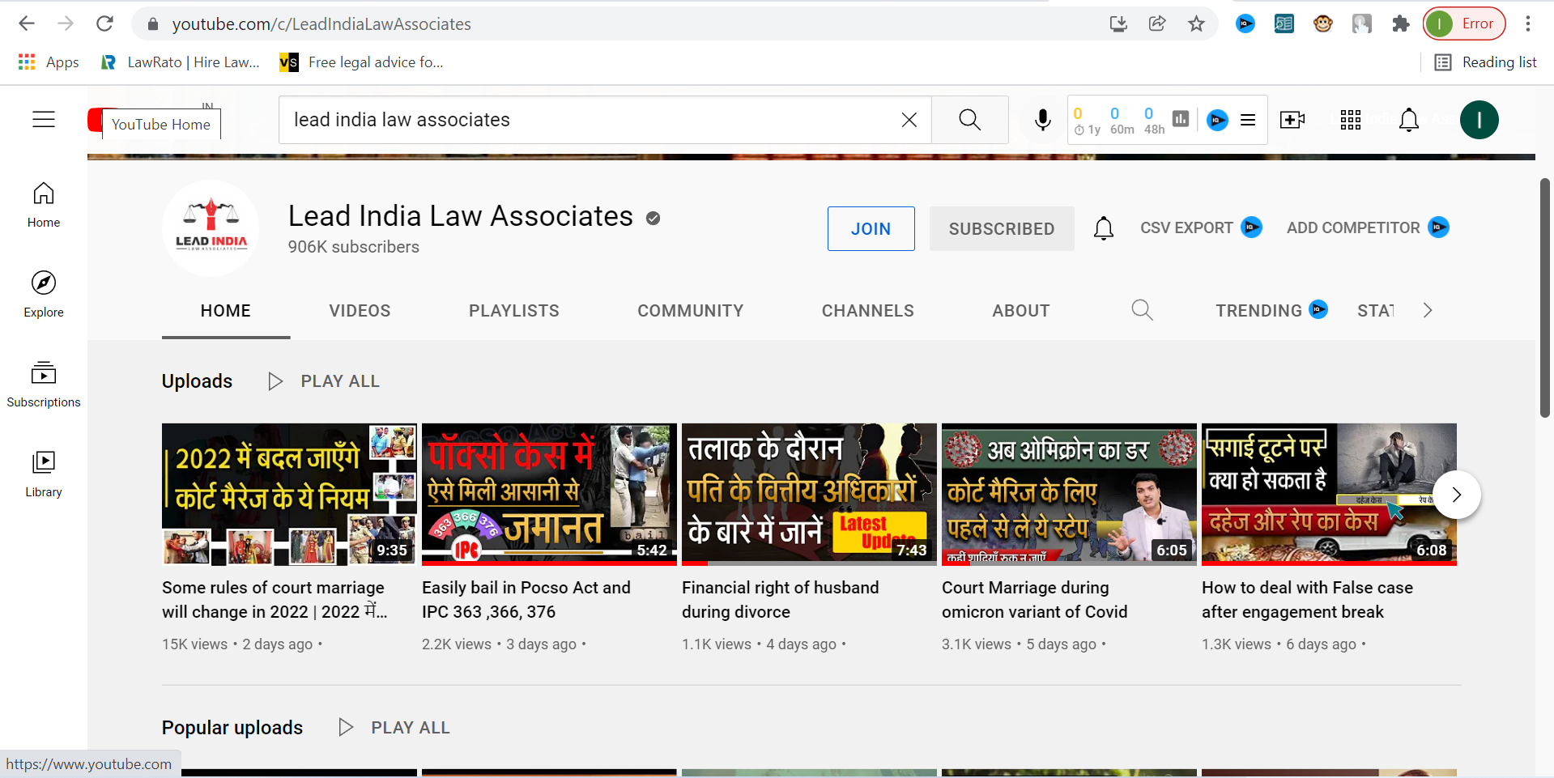Click the page vertical scrollbar
The width and height of the screenshot is (1554, 778).
pos(1544,298)
